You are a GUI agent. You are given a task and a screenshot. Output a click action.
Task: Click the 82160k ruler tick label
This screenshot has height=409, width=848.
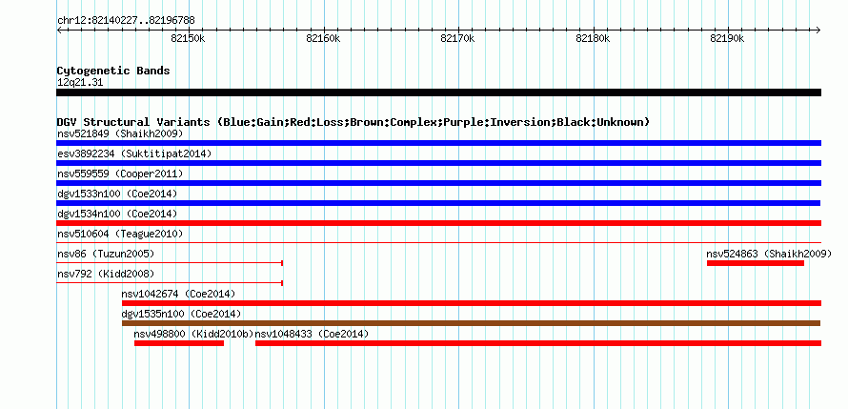click(323, 38)
